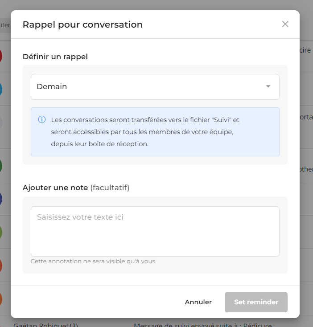Select the indigo avatar behind the dialog
The width and height of the screenshot is (313, 327).
1,199
